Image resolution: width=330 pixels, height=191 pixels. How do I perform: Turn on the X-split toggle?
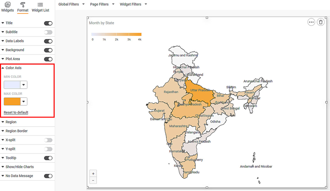click(x=48, y=140)
